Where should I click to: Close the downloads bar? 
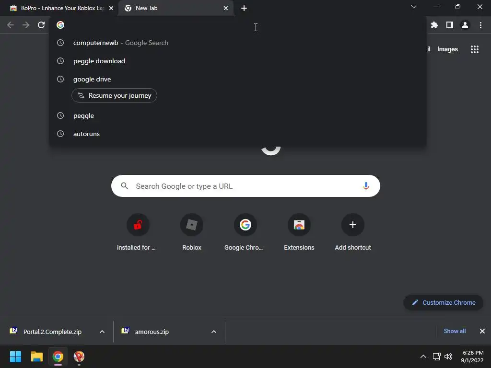[482, 331]
